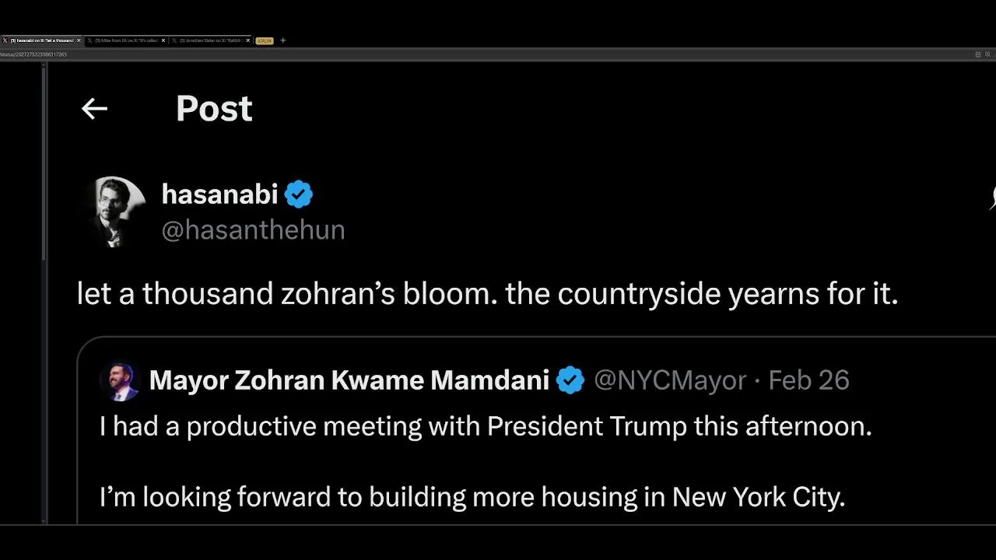Switch to the 'Jonathan Slater on X' tab
Image resolution: width=996 pixels, height=560 pixels.
(211, 40)
